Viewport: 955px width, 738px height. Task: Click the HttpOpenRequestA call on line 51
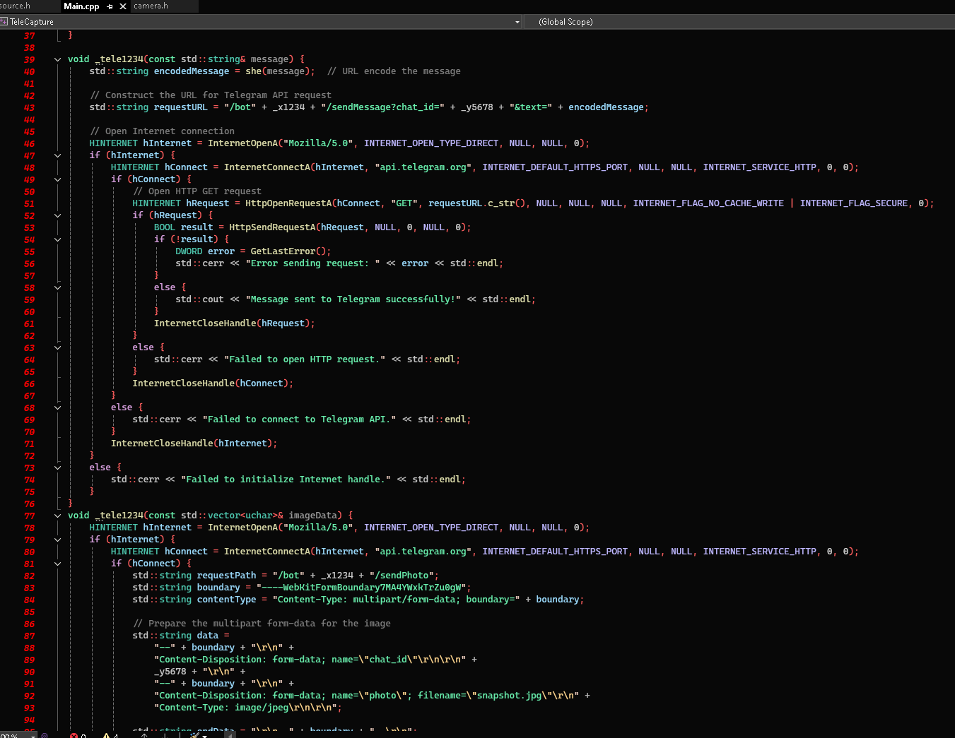coord(288,203)
